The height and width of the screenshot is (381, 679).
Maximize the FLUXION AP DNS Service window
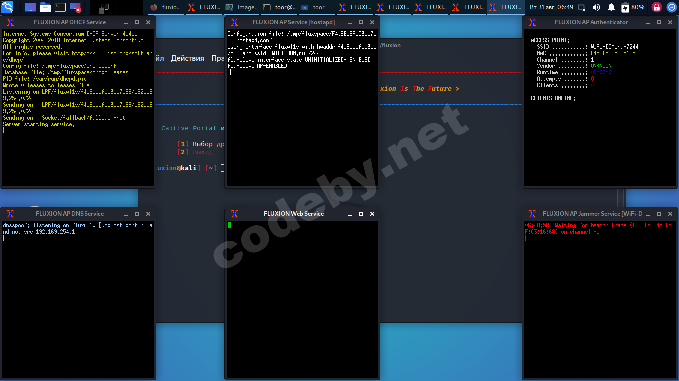pyautogui.click(x=137, y=214)
